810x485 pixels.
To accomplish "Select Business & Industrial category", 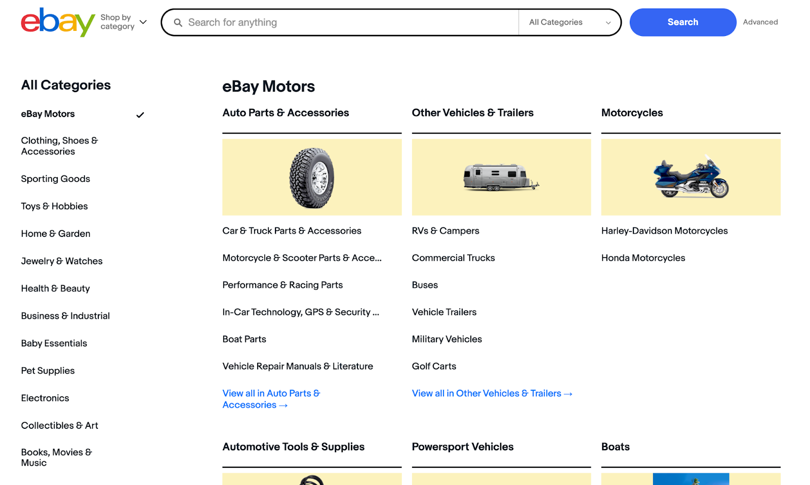I will pyautogui.click(x=65, y=315).
